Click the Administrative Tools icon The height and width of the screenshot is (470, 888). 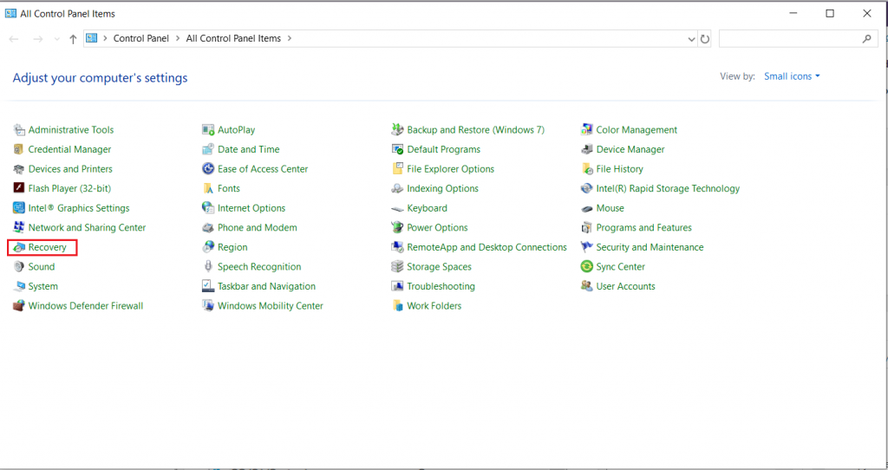(19, 130)
